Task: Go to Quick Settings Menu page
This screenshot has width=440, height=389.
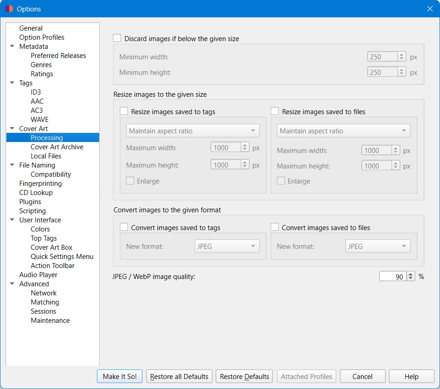Action: click(62, 257)
